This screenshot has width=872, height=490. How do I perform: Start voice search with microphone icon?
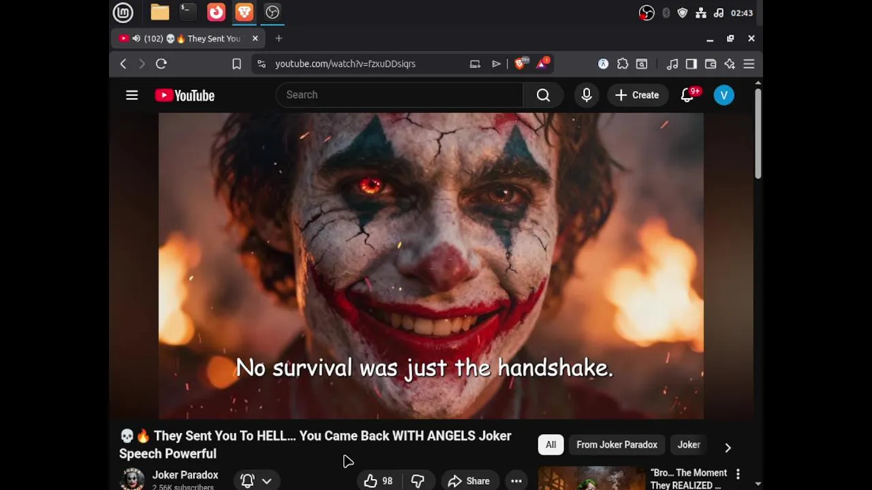click(587, 95)
